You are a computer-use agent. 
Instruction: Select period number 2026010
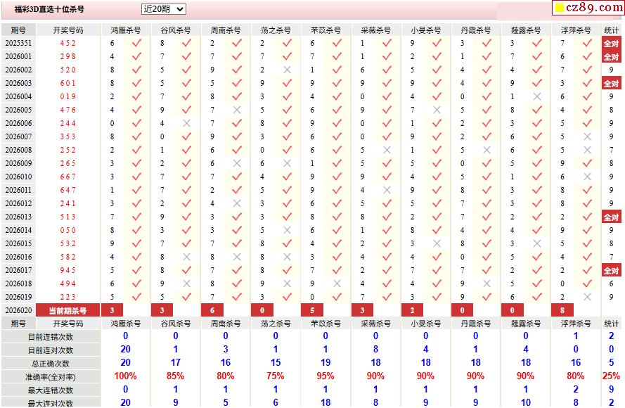click(x=18, y=177)
